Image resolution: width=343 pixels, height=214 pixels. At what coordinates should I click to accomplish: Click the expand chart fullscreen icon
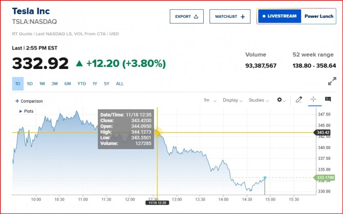(x=332, y=81)
